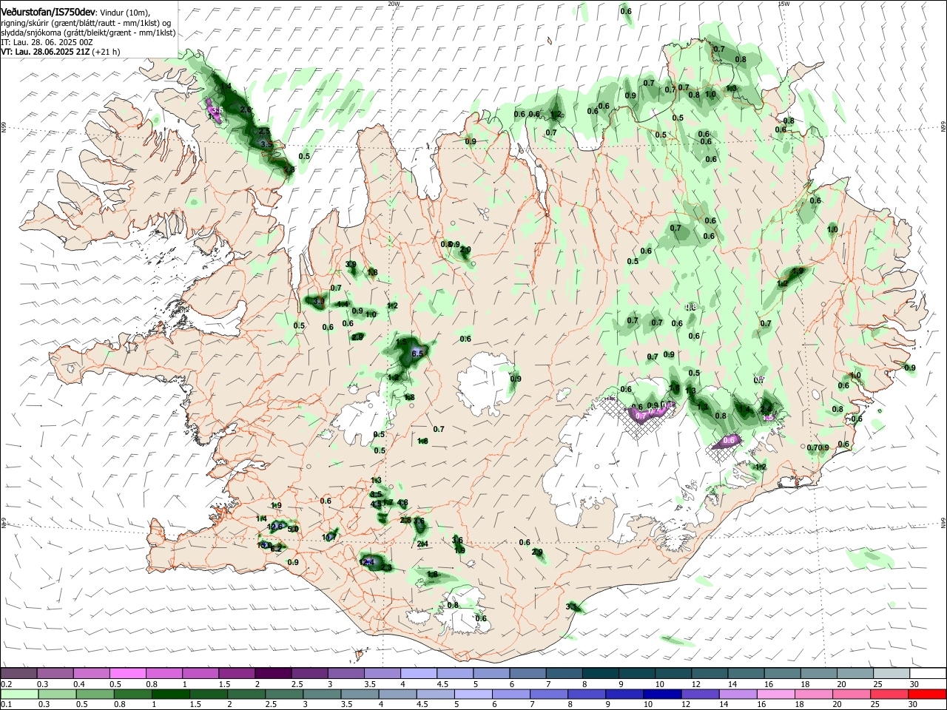Select the blue swatch between 9 and 10
This screenshot has height=710, width=947.
(x=625, y=694)
